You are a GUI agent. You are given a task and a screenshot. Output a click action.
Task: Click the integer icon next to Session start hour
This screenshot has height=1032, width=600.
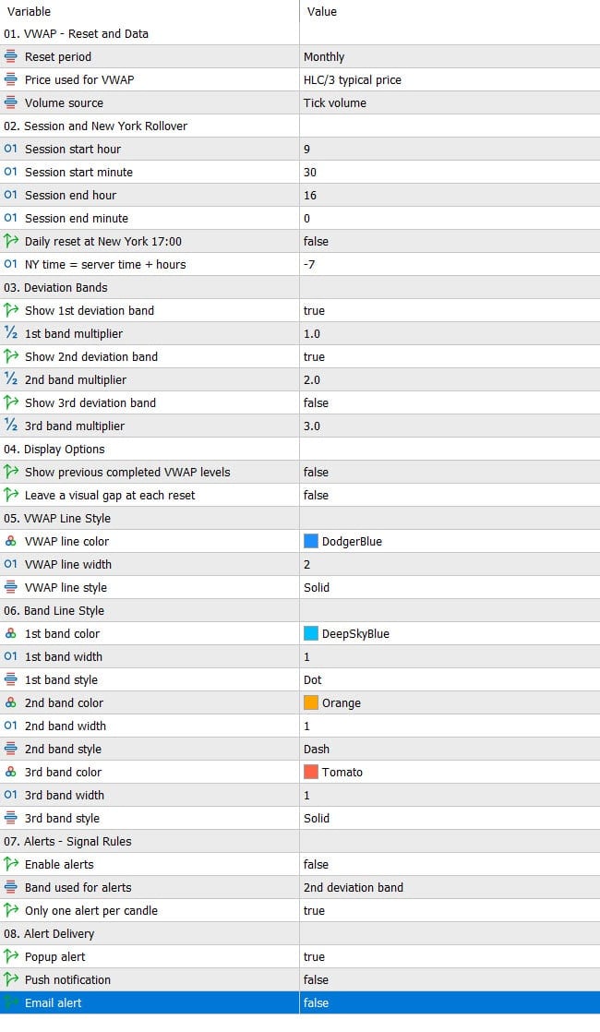[10, 149]
